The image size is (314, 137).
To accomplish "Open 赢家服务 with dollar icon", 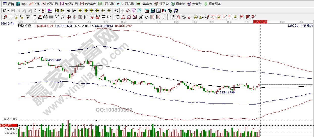I will pyautogui.click(x=212, y=4).
